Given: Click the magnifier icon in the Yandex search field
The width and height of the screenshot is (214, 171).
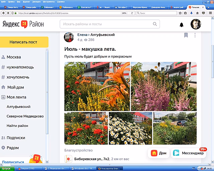Looking at the screenshot, I should 155,24.
